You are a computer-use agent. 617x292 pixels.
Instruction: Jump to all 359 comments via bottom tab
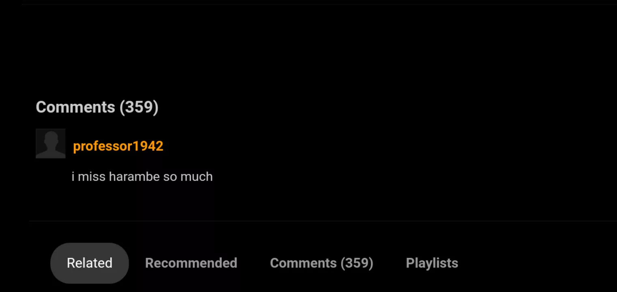click(321, 263)
